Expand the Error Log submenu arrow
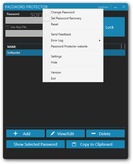Image resolution: width=133 pixels, height=164 pixels. pos(100,40)
